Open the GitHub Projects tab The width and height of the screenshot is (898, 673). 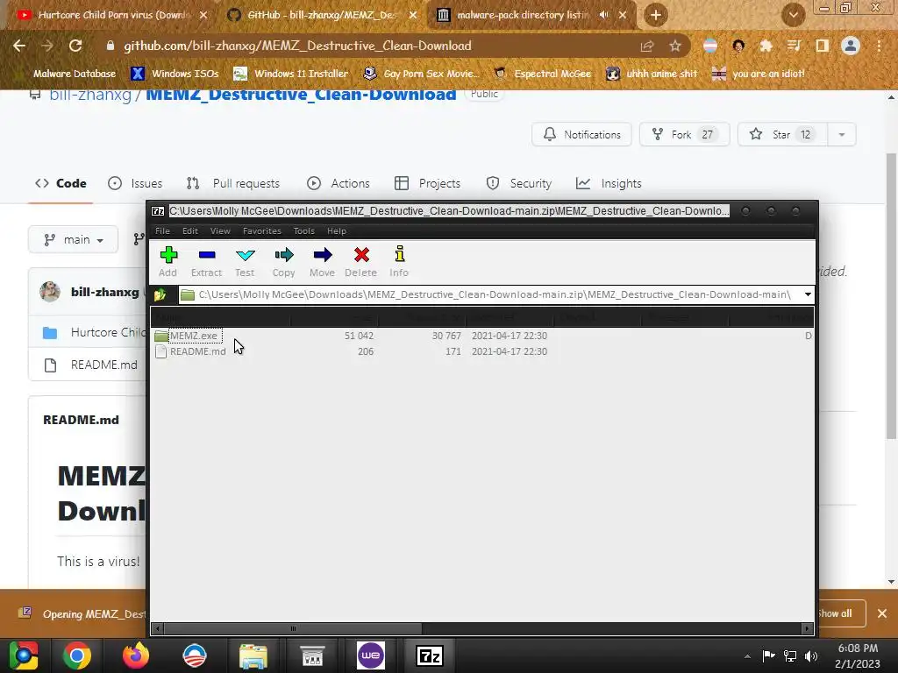pos(427,184)
